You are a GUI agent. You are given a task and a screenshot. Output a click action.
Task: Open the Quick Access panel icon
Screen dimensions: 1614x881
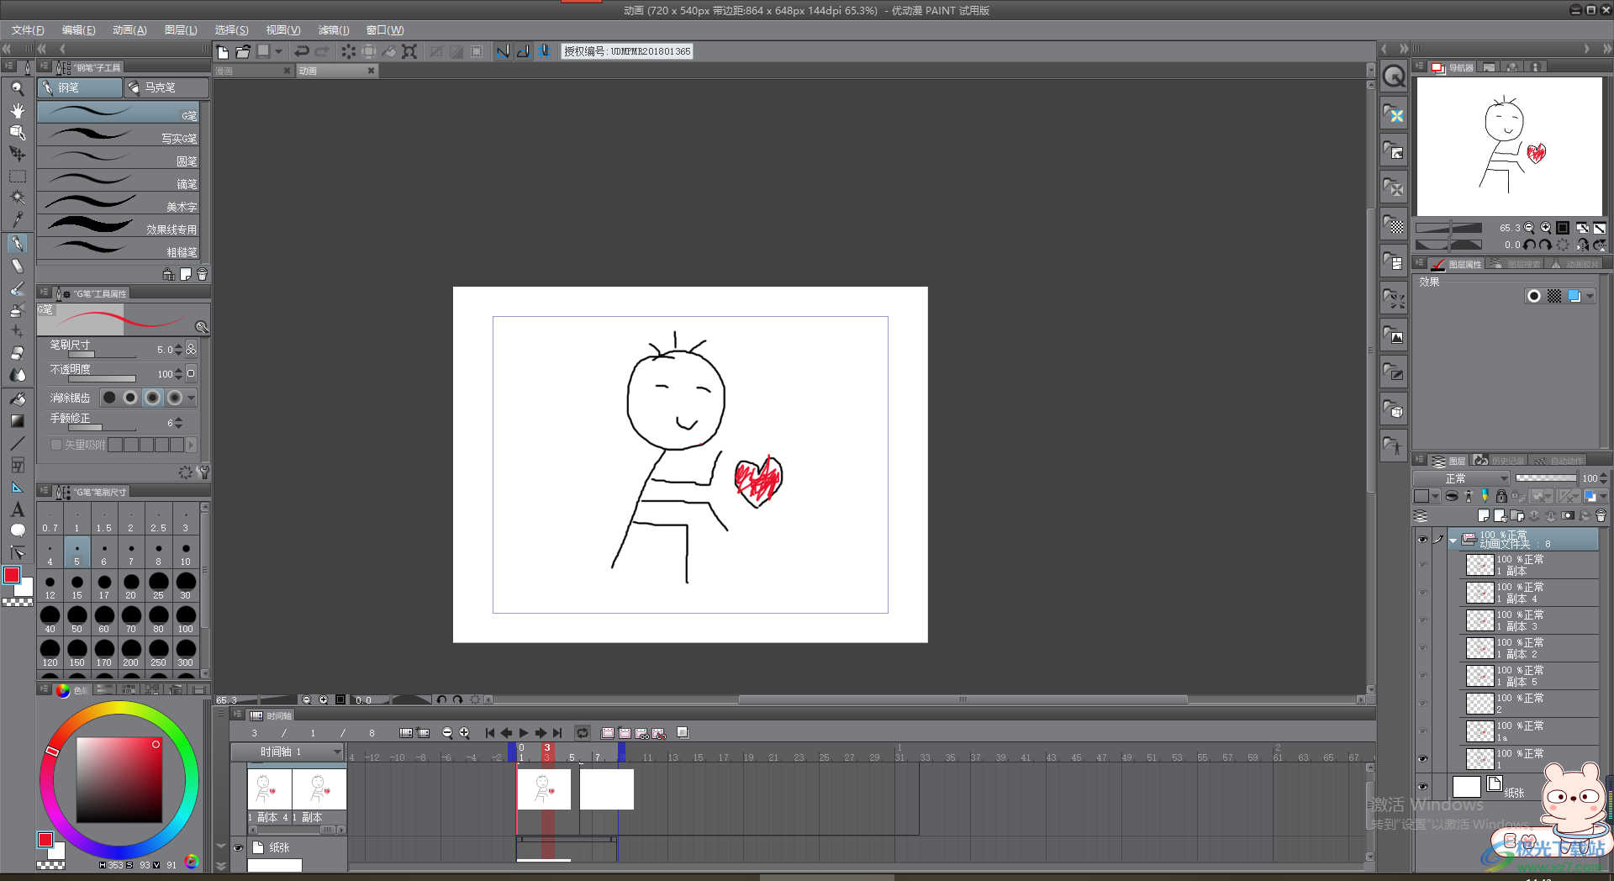[x=1394, y=76]
